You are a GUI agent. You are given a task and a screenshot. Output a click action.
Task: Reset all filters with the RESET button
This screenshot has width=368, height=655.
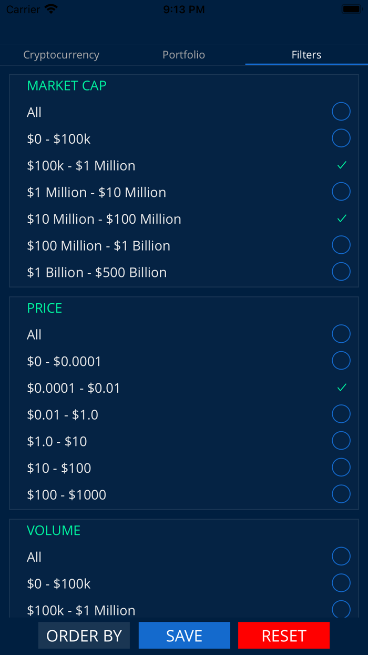click(x=284, y=635)
